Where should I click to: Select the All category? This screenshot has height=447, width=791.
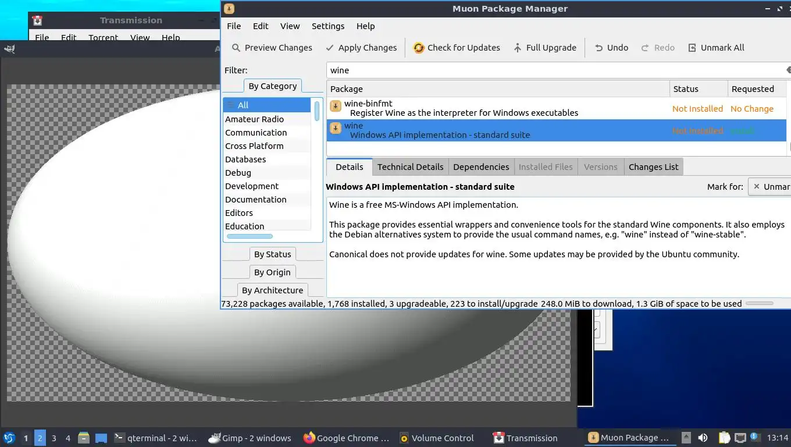click(267, 105)
